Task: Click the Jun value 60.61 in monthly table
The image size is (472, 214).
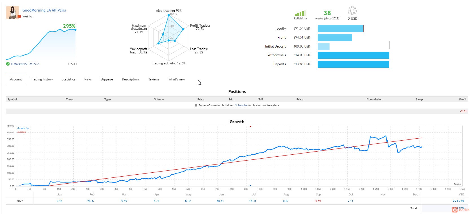Action: click(x=220, y=201)
